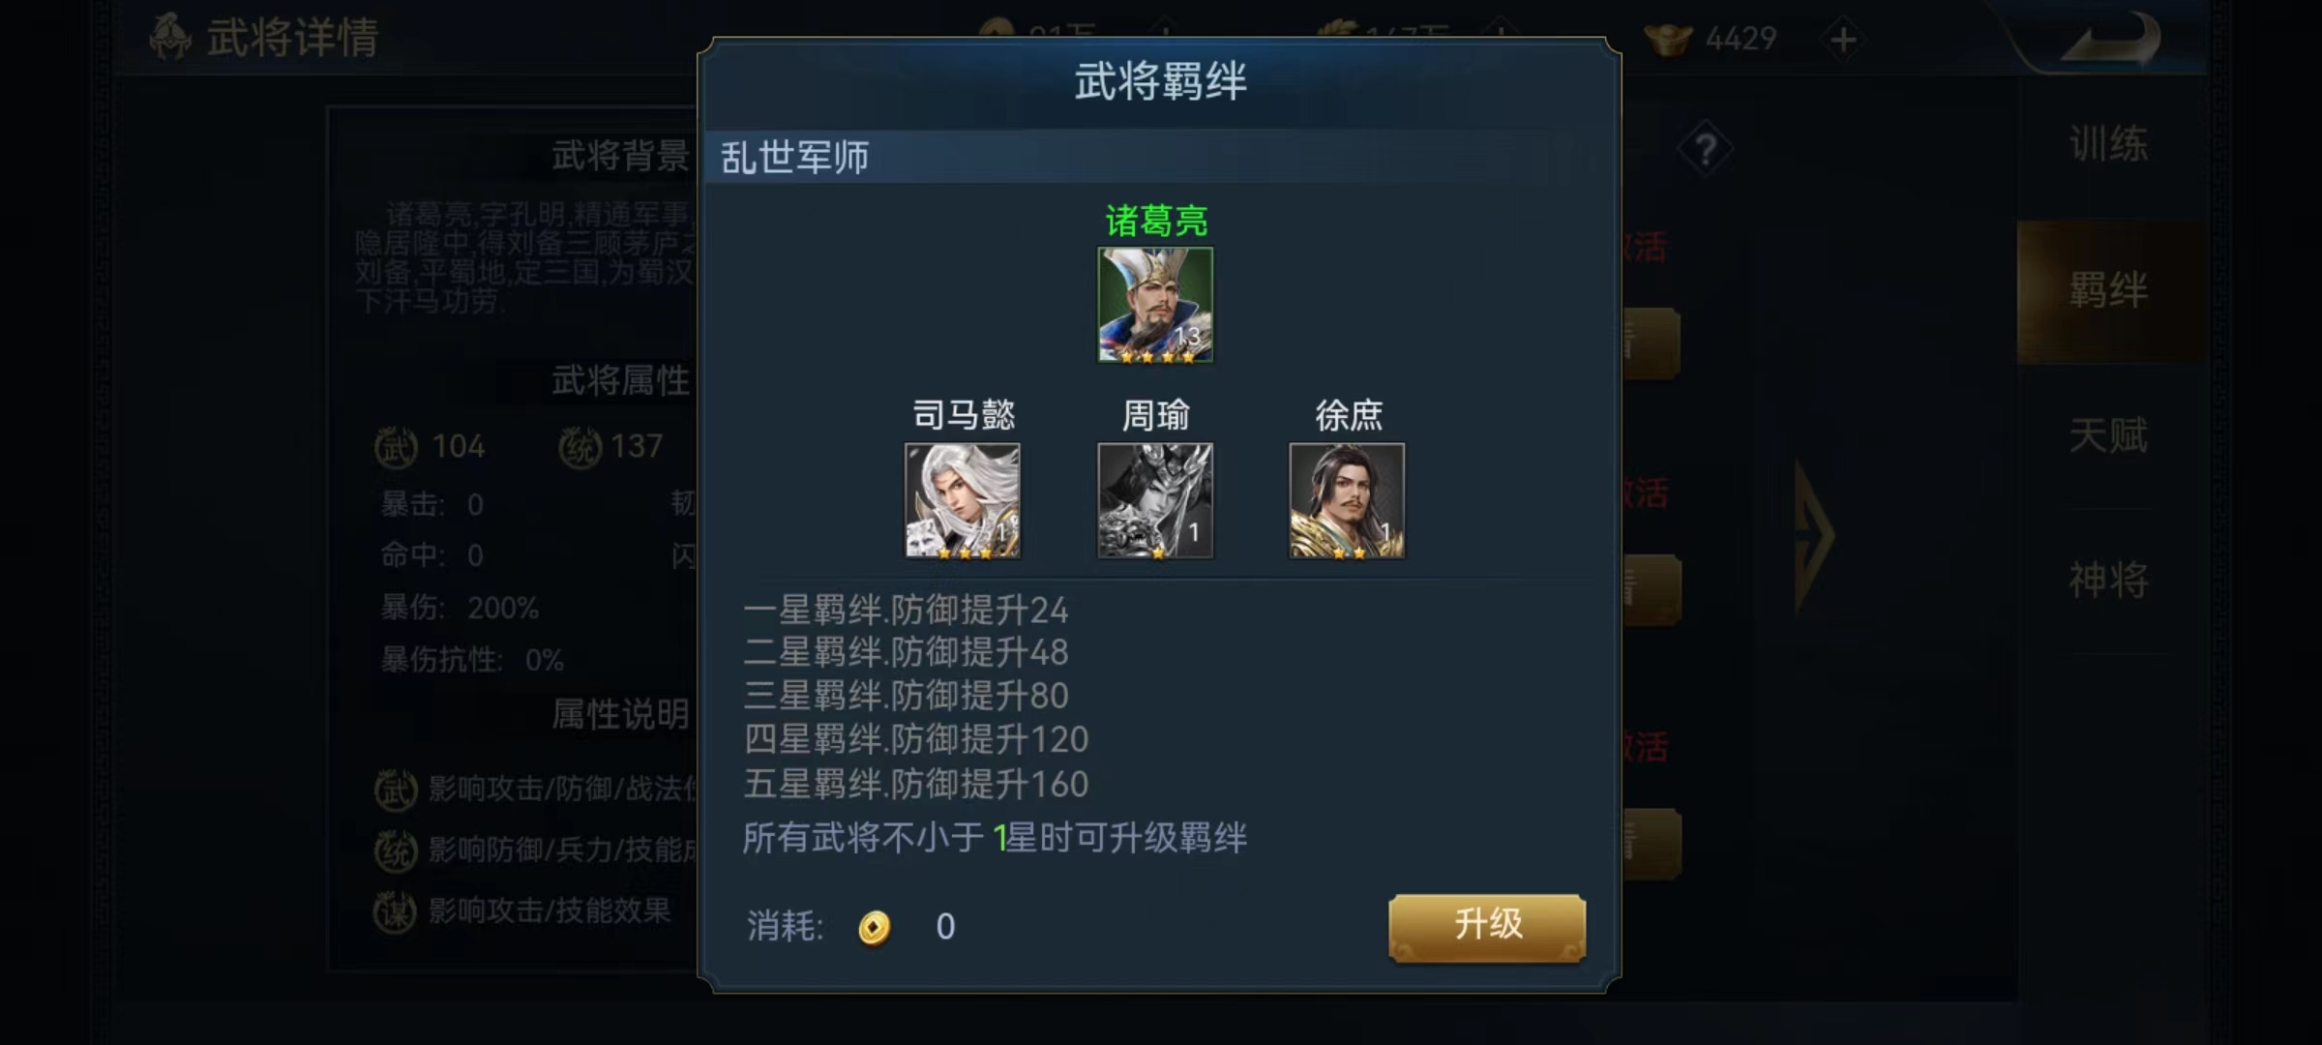Select Zhuge Liang's portrait (诸葛亮)
The height and width of the screenshot is (1045, 2322).
1155,305
